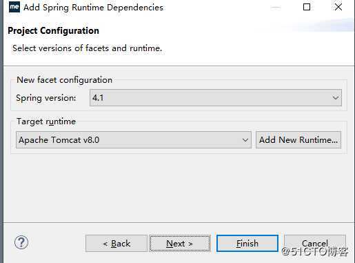The width and height of the screenshot is (355, 263).
Task: Click the chevron arrow of Target runtime dropdown
Action: coord(245,140)
